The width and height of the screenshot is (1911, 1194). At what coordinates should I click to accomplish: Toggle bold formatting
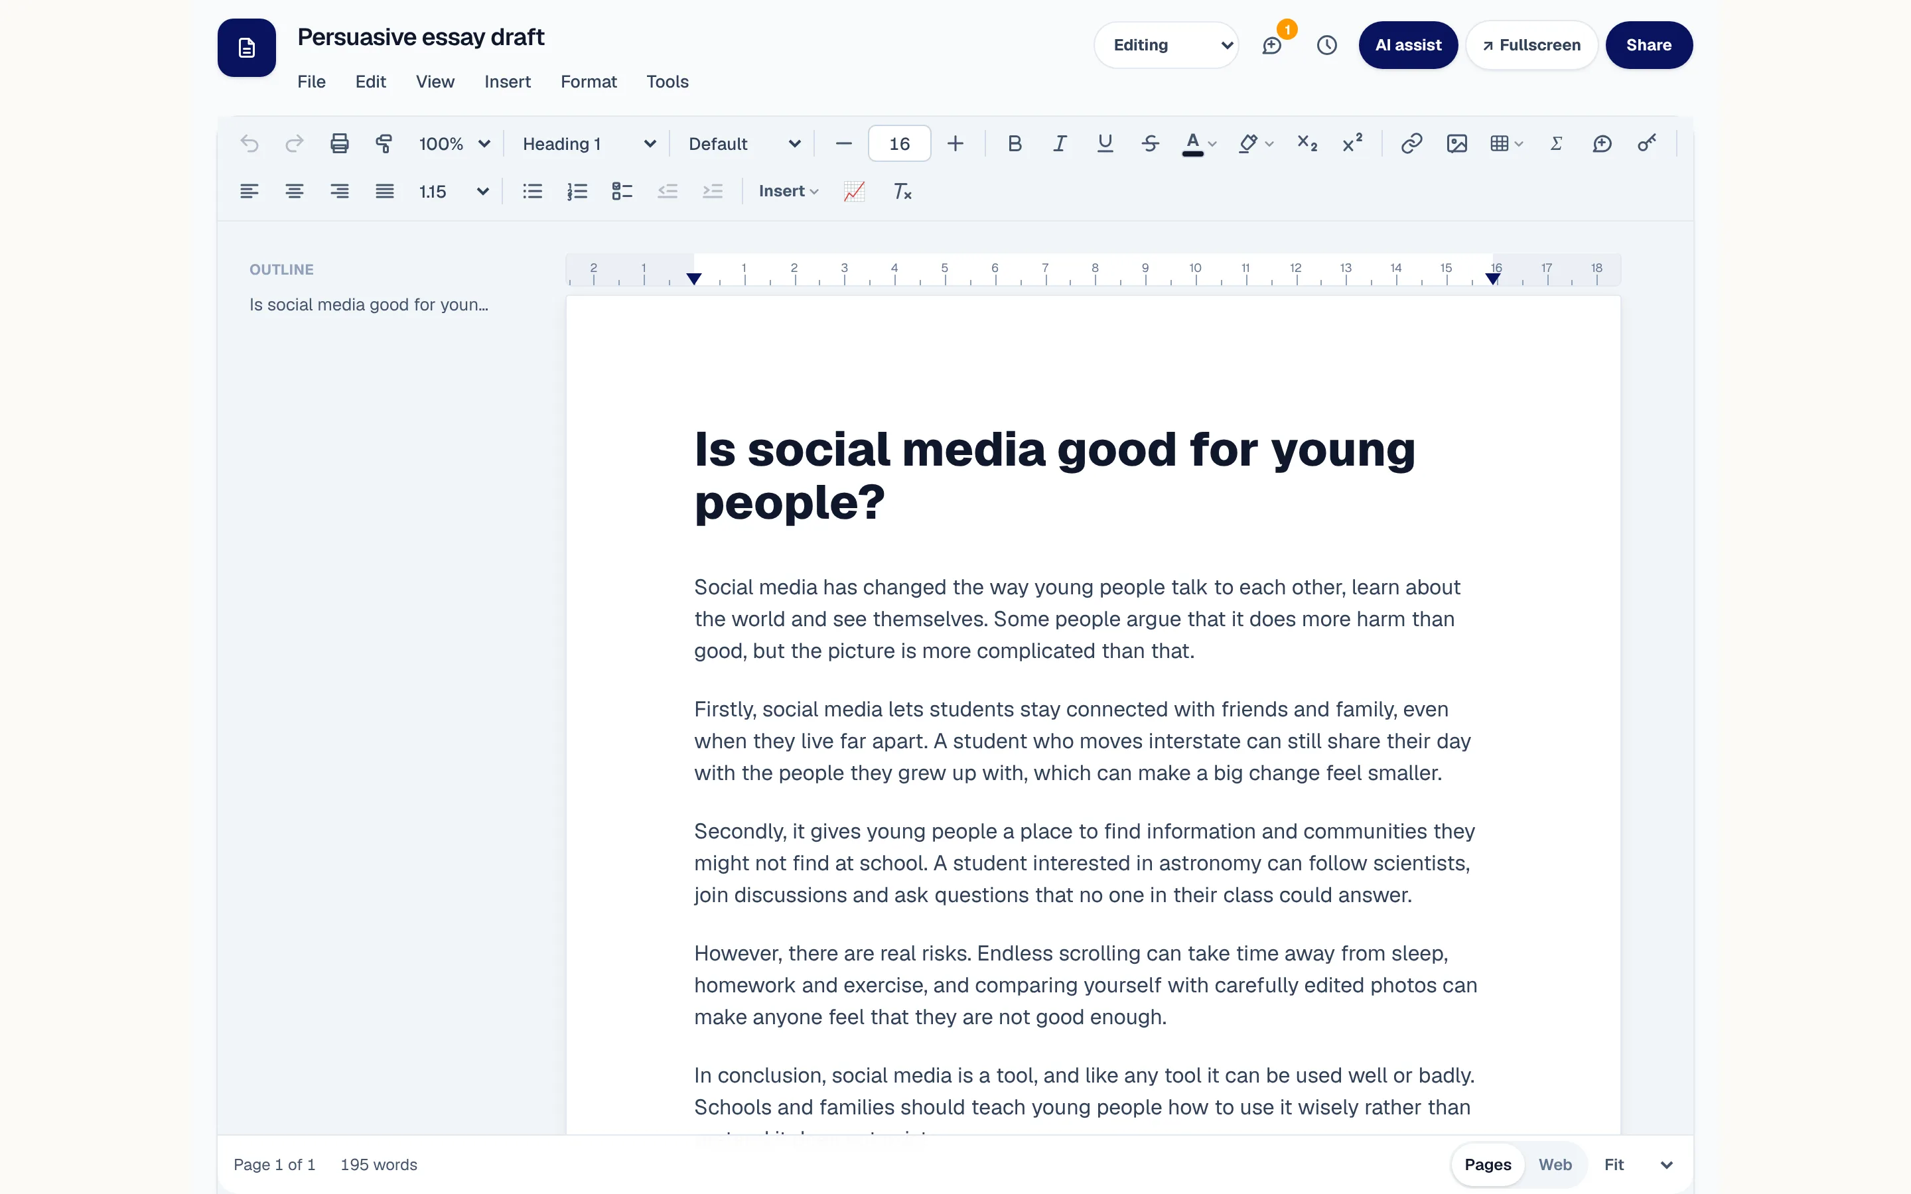point(1015,144)
